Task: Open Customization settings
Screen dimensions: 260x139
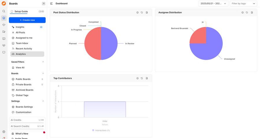Action: pos(27,112)
